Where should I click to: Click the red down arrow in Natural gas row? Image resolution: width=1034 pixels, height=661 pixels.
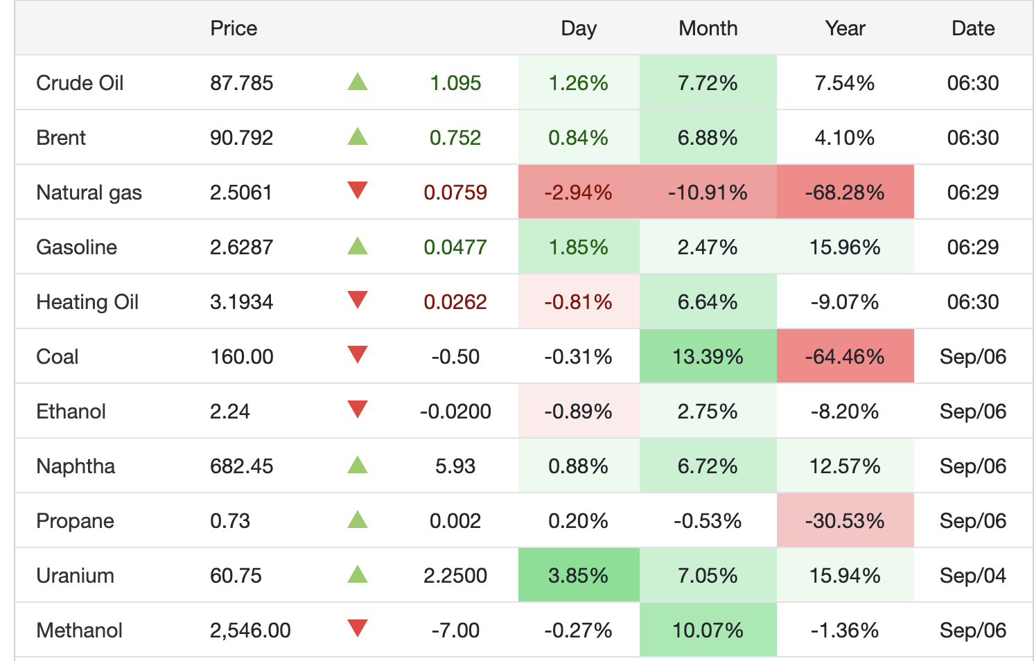point(358,191)
